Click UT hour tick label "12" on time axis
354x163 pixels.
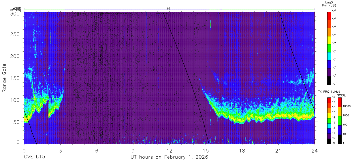(169, 150)
